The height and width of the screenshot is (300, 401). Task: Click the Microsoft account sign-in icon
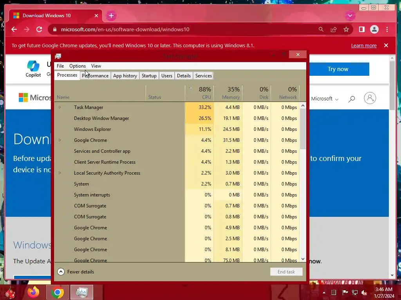click(370, 98)
